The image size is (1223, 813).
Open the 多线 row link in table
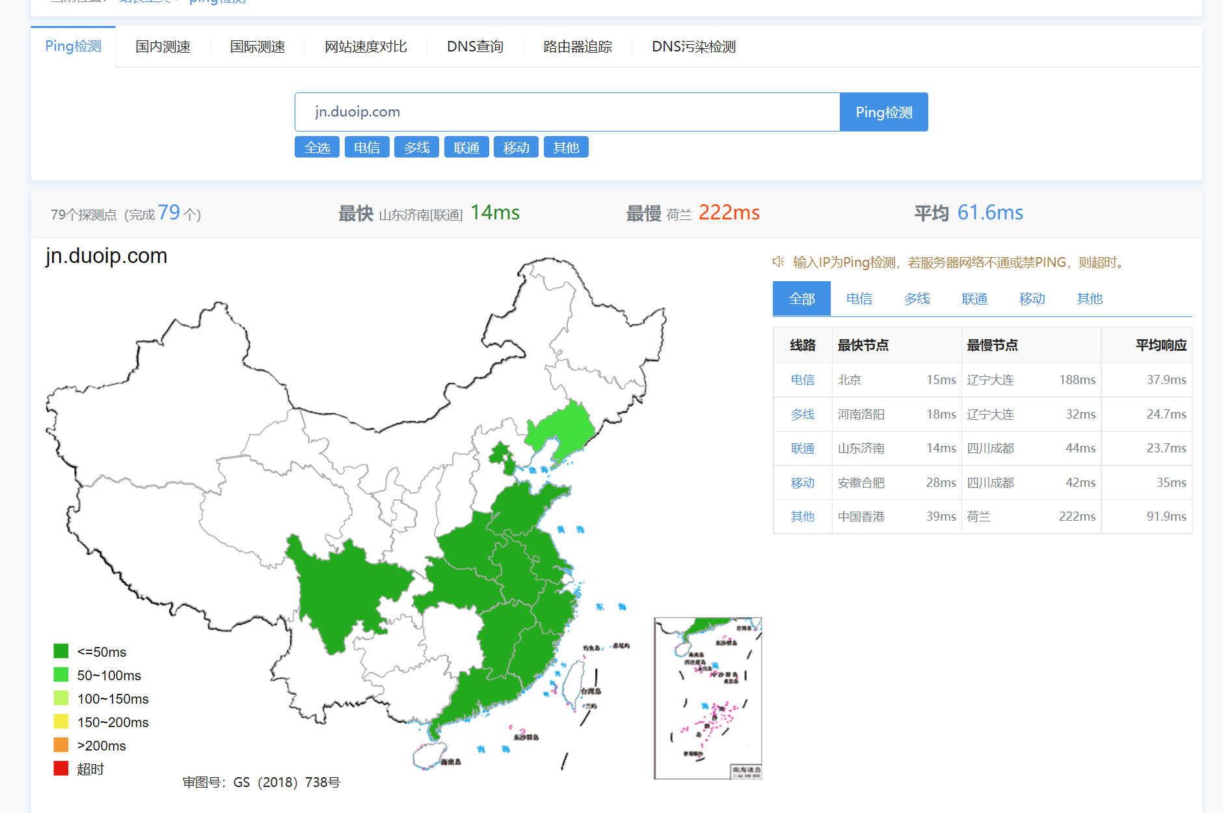(x=802, y=415)
